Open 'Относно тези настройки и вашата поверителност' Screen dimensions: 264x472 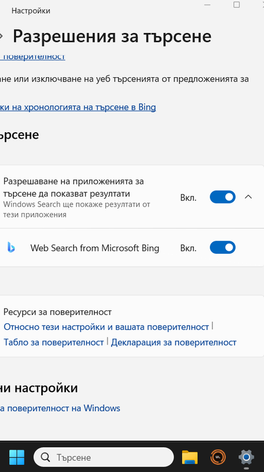(106, 327)
